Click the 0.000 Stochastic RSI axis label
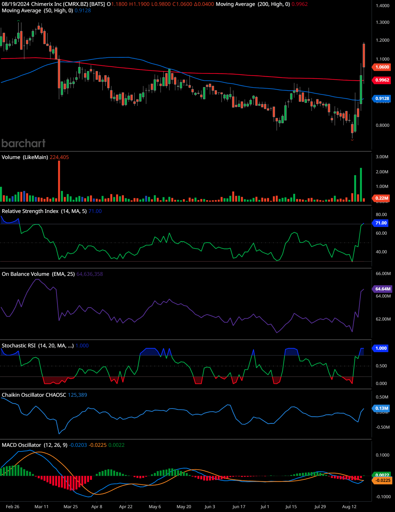 (x=381, y=383)
